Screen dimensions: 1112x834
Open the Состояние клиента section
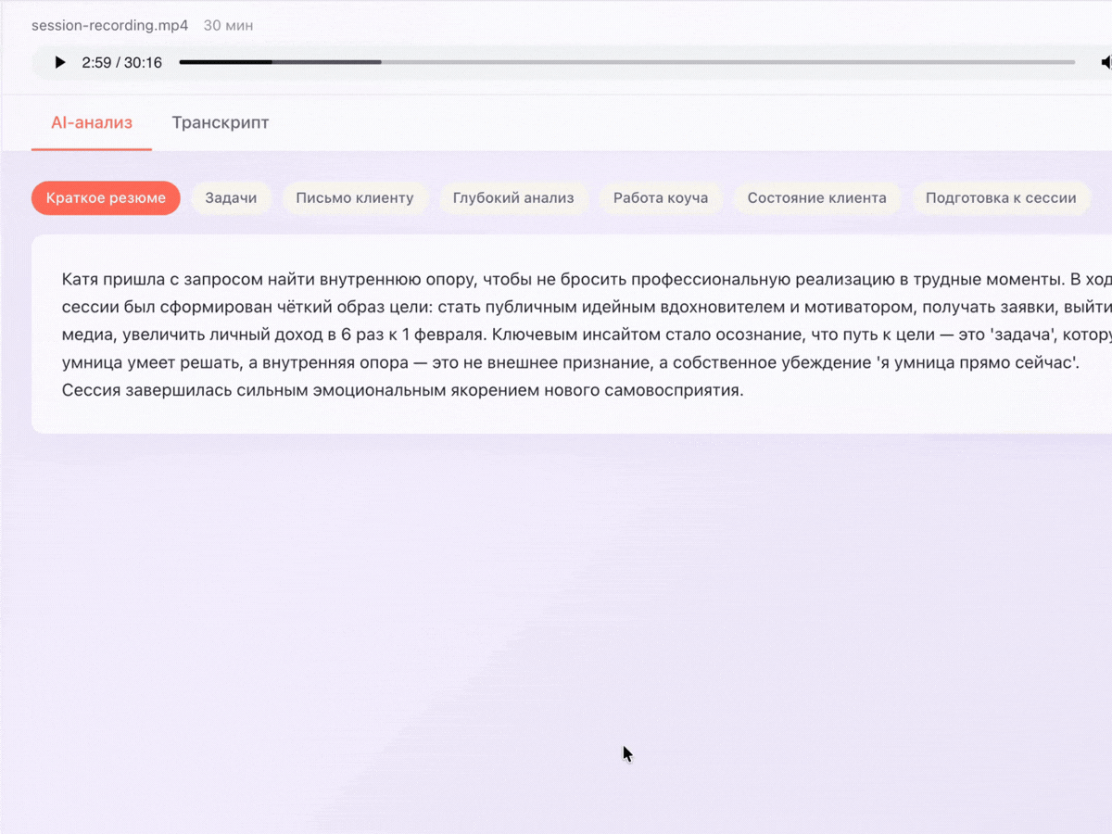pyautogui.click(x=817, y=197)
